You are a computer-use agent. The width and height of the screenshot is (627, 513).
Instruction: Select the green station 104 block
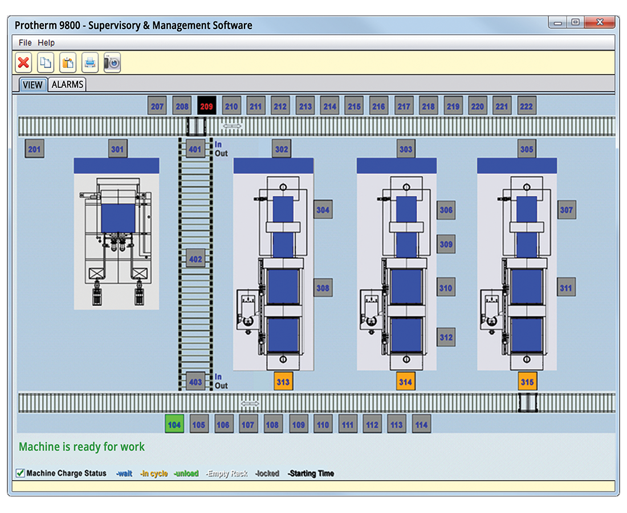pyautogui.click(x=174, y=425)
